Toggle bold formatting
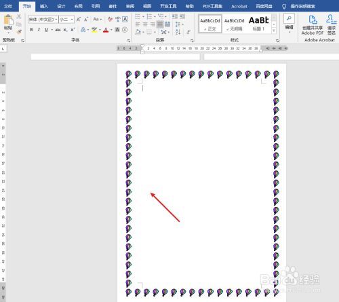This screenshot has width=339, height=302. coord(31,30)
